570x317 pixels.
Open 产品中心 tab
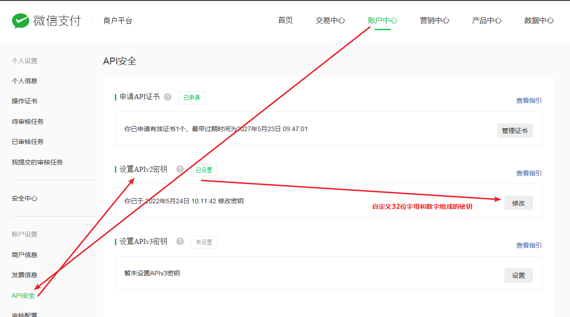(487, 21)
